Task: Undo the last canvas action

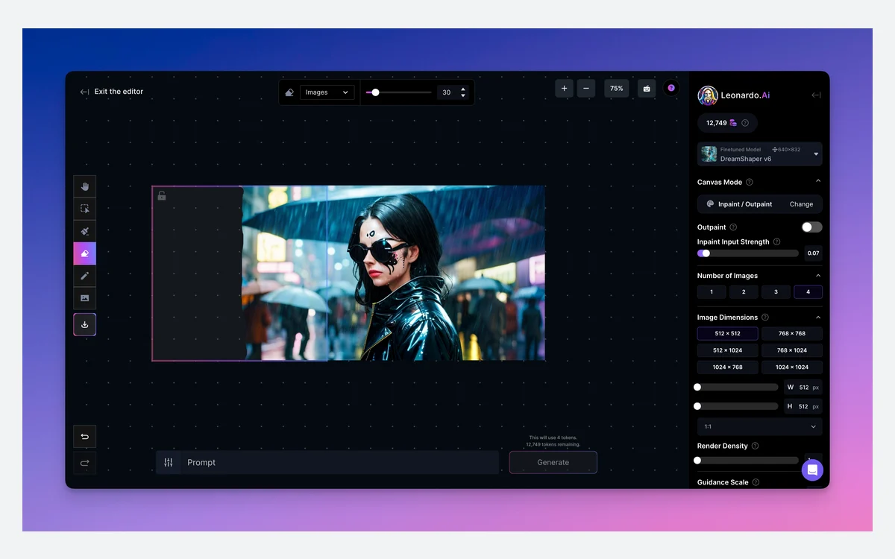Action: [84, 437]
